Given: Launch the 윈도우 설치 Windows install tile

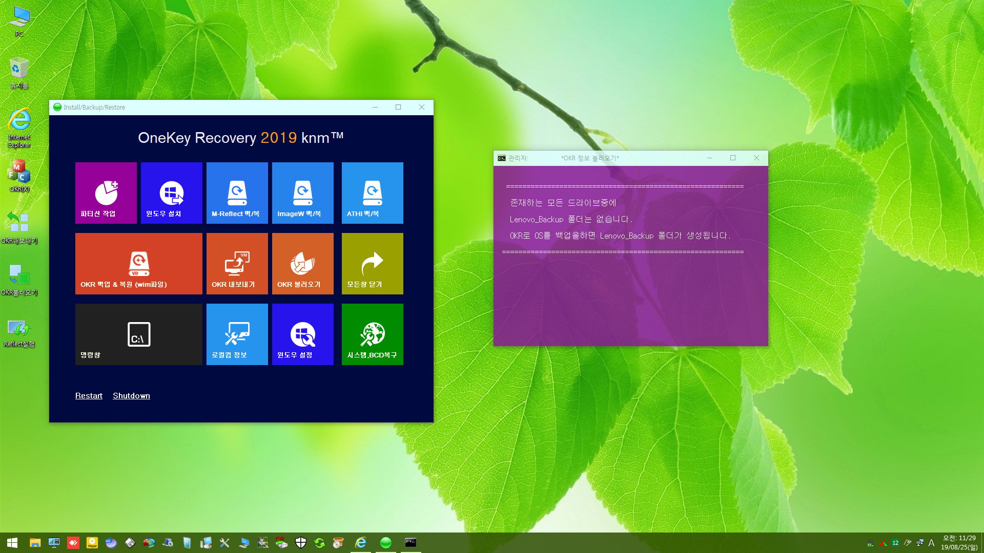Looking at the screenshot, I should [x=172, y=193].
